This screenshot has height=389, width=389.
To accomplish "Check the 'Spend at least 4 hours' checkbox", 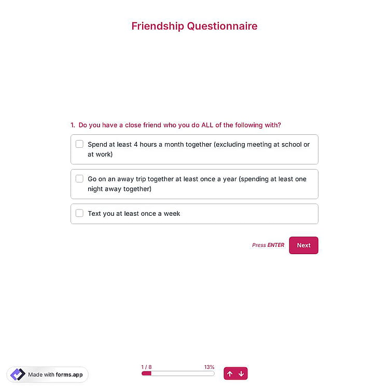I will point(79,144).
